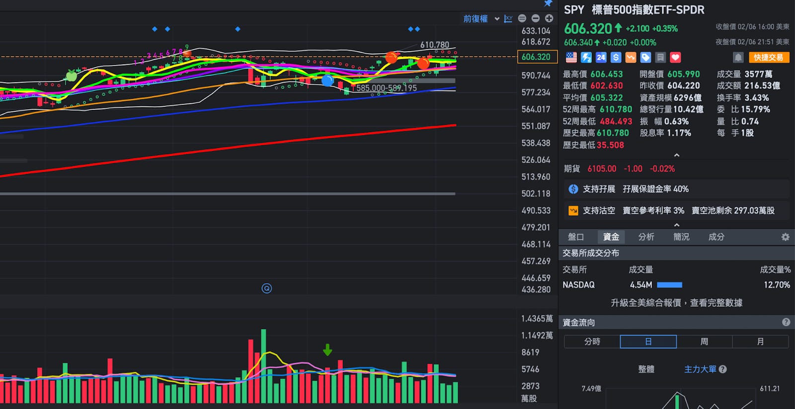Select 月 capital flow period

pos(760,341)
